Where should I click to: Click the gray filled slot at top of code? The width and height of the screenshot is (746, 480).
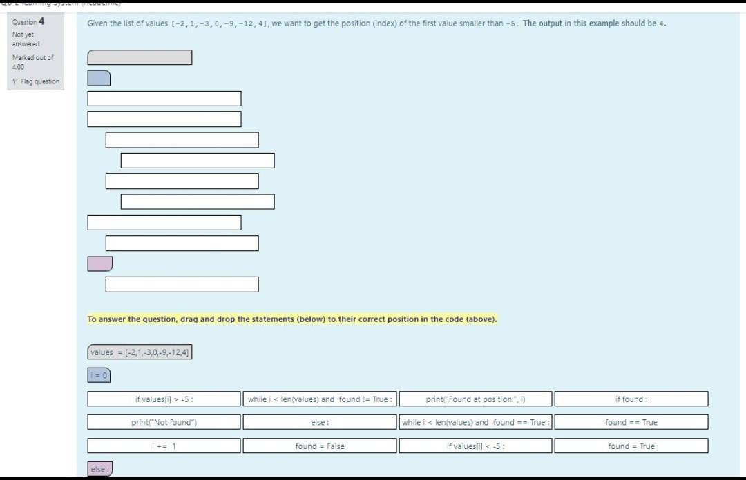[x=140, y=57]
